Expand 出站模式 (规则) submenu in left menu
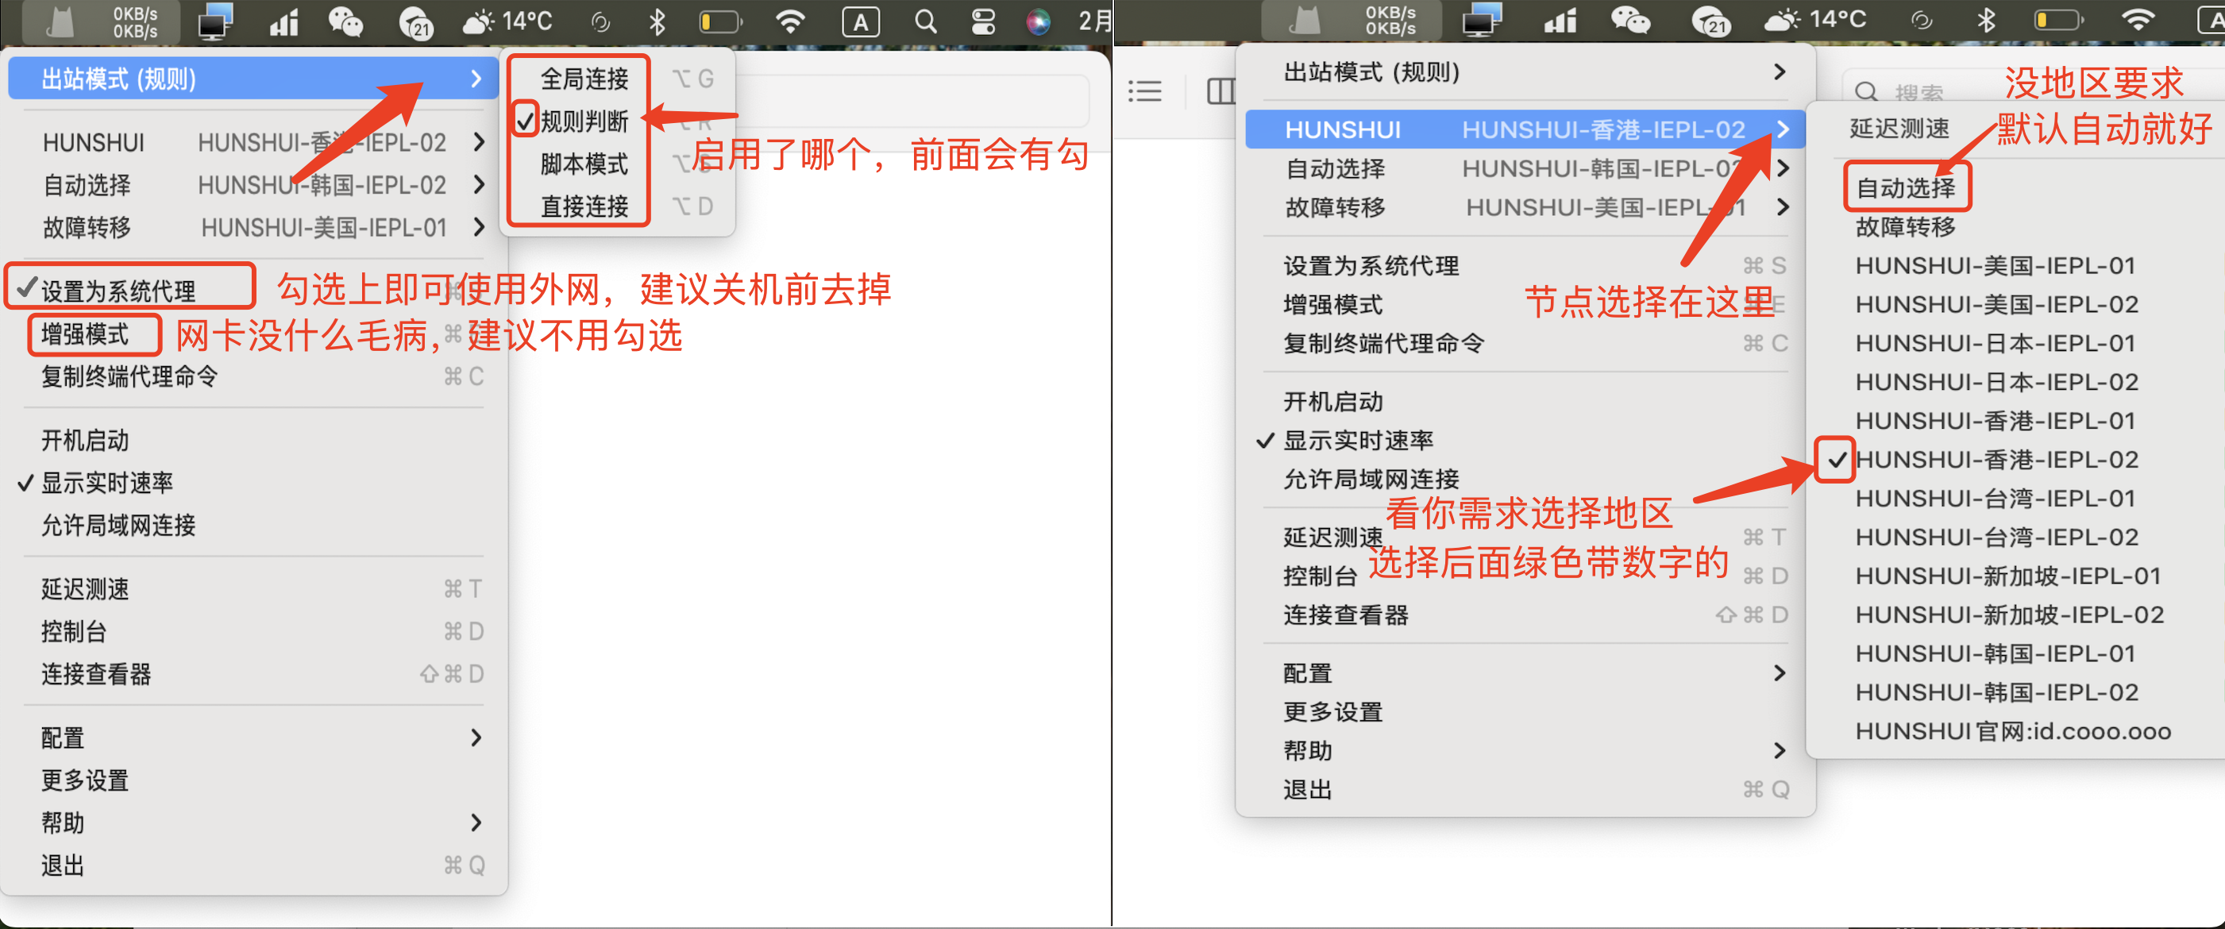The width and height of the screenshot is (2225, 929). (x=253, y=79)
